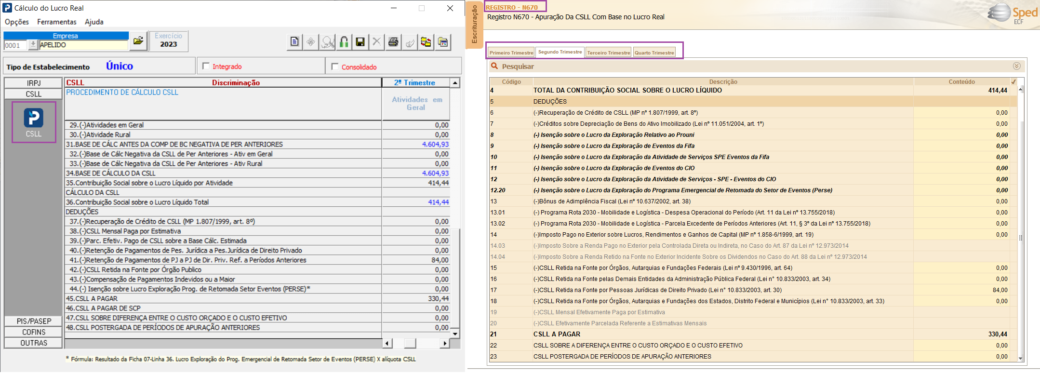1040x374 pixels.
Task: Switch to Primeiro Trimestre tab
Action: click(x=511, y=53)
